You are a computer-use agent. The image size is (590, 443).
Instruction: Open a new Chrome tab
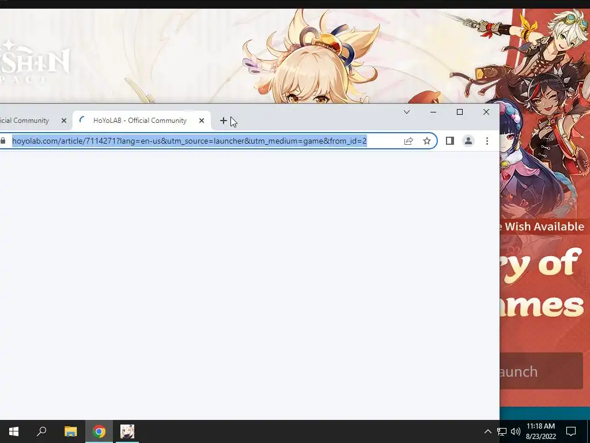click(x=223, y=121)
